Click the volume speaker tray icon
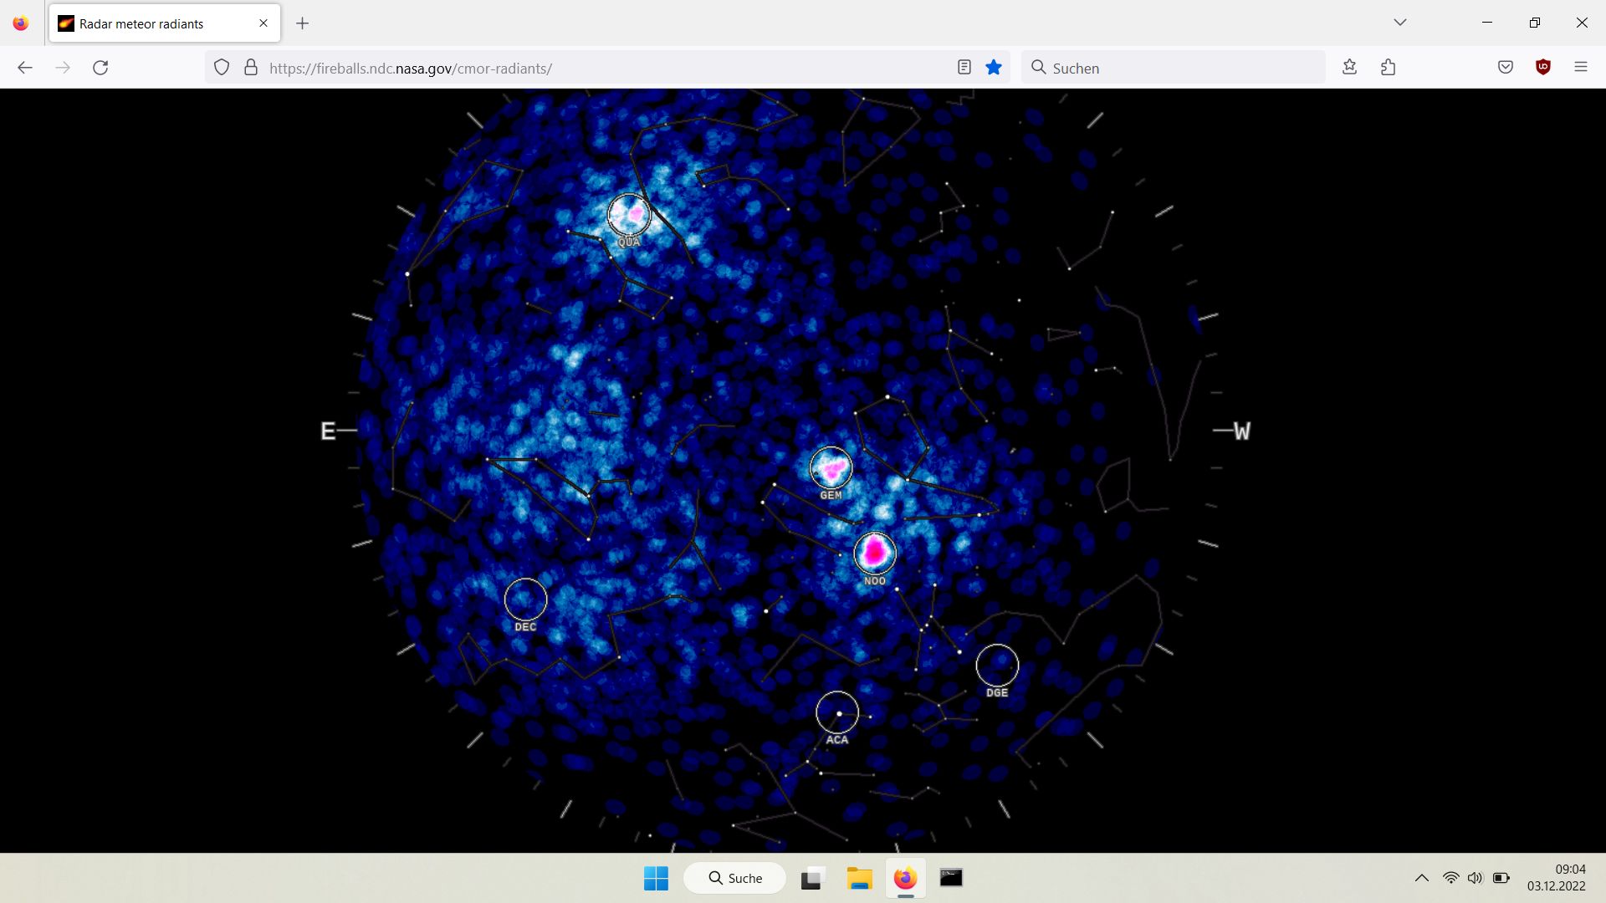Image resolution: width=1606 pixels, height=903 pixels. click(1476, 878)
